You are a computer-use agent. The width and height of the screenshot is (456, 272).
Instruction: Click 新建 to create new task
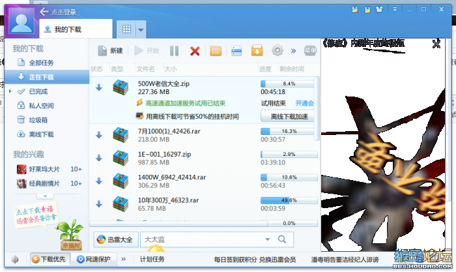pos(111,51)
